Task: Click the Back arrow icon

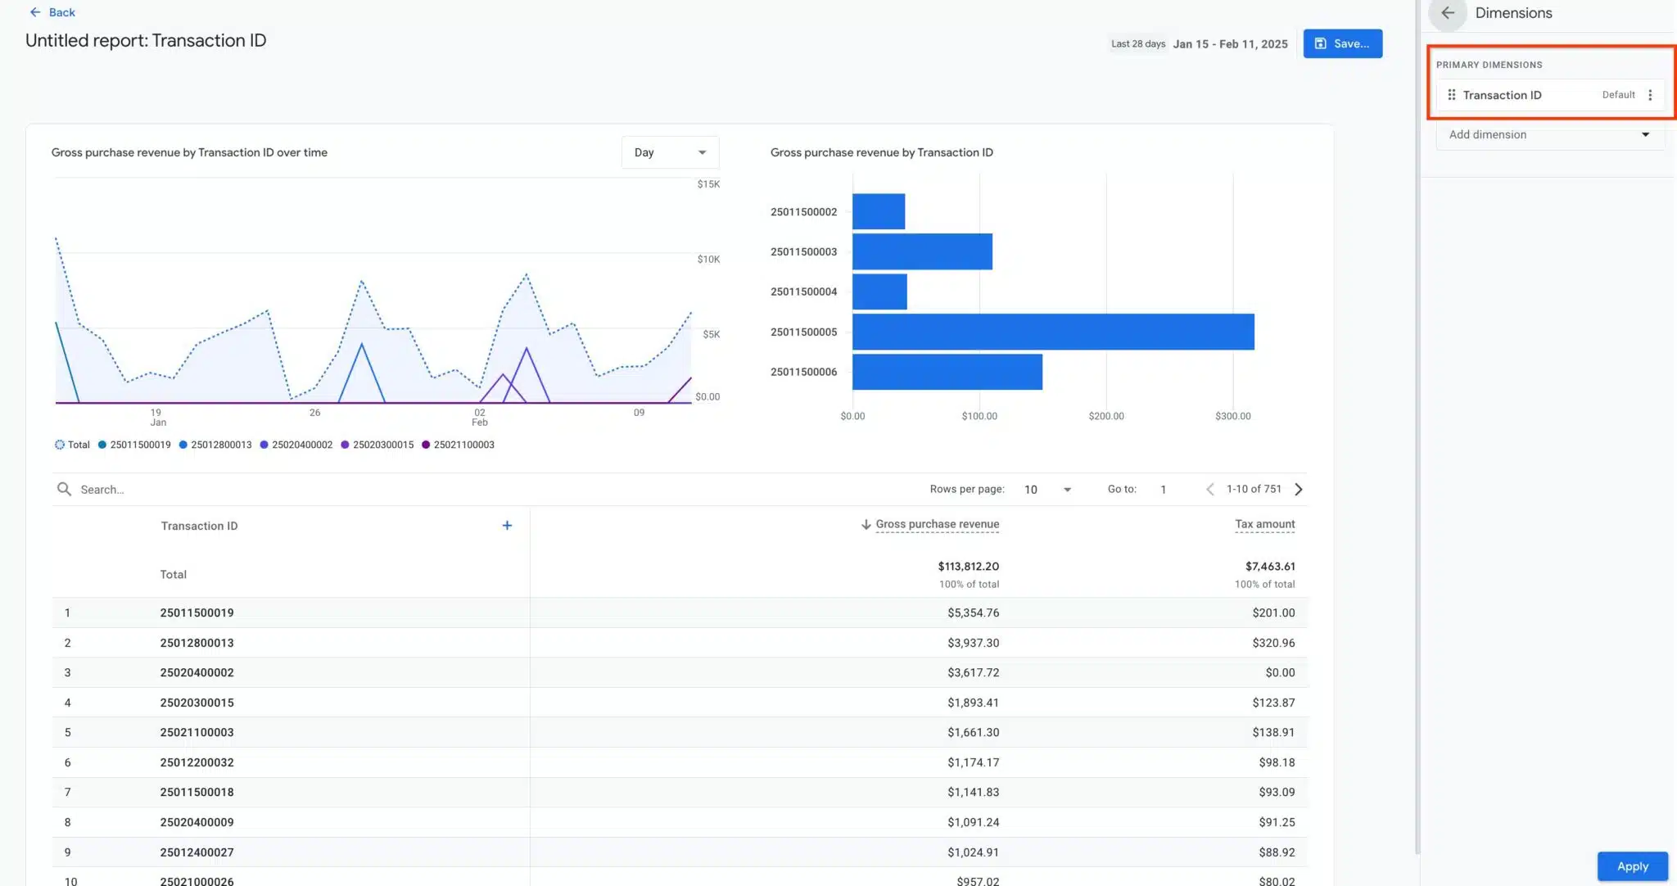Action: pyautogui.click(x=35, y=12)
